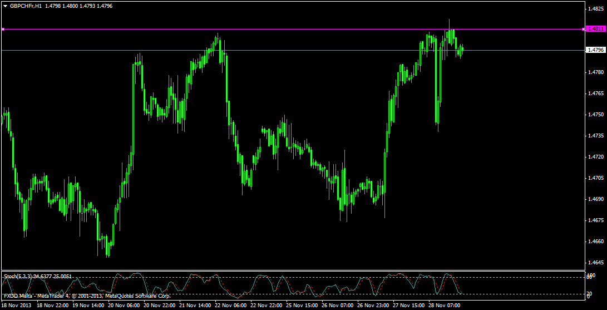607x310 pixels.
Task: Select the magenta horizontal line's left handle
Action: [3, 29]
